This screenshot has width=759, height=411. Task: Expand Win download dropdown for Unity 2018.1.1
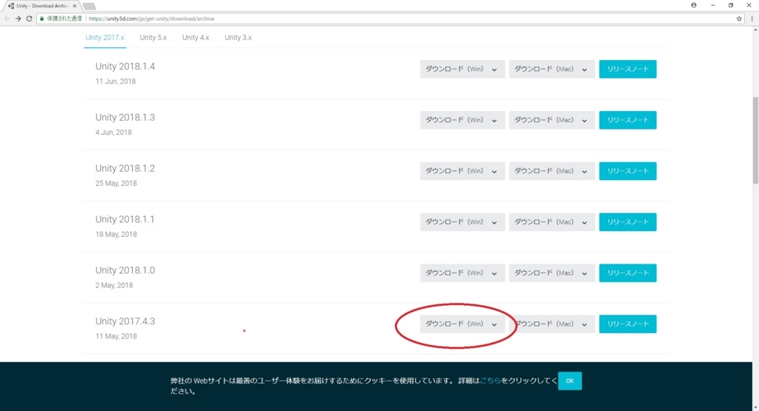pos(462,222)
